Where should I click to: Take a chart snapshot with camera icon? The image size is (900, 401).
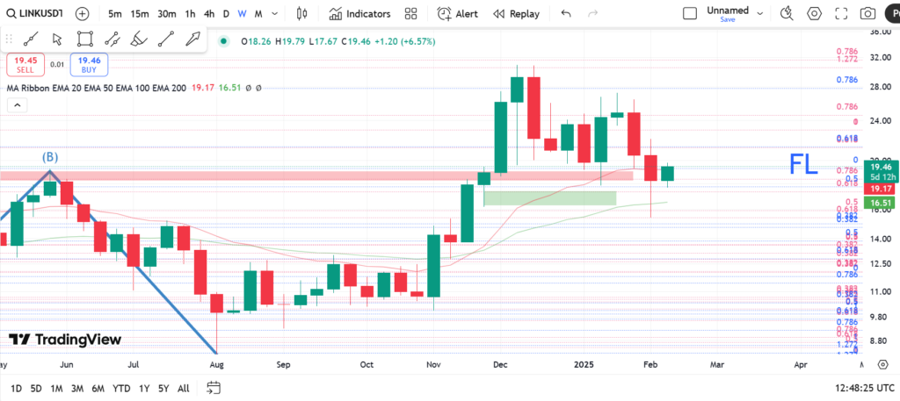coord(867,14)
